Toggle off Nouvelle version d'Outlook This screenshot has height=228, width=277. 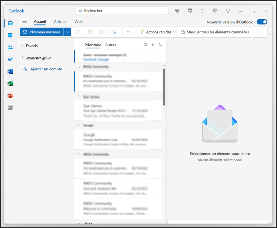[261, 22]
